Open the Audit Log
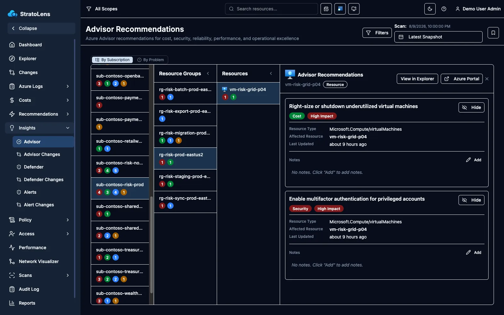 click(40, 289)
